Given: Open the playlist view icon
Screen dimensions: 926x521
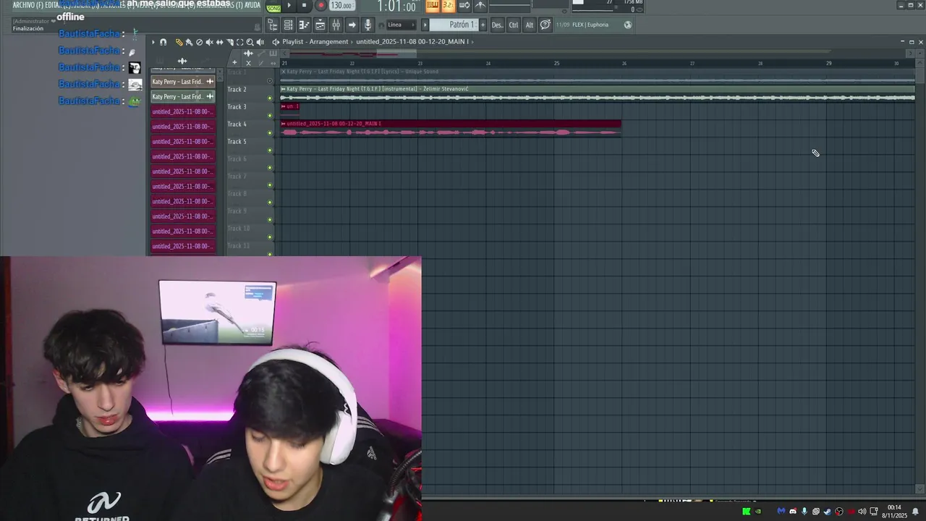Looking at the screenshot, I should tap(320, 25).
